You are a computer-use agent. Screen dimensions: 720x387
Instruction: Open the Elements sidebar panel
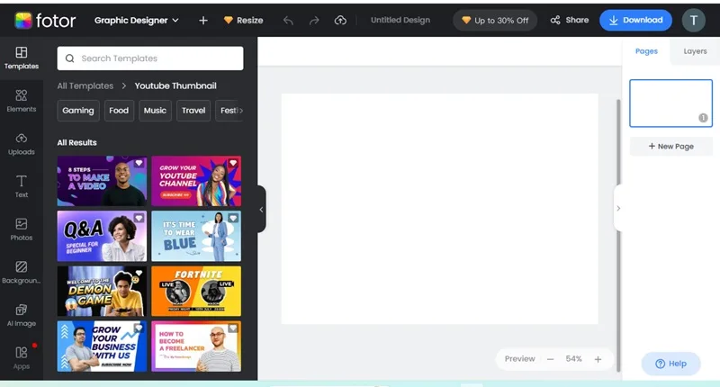click(21, 101)
